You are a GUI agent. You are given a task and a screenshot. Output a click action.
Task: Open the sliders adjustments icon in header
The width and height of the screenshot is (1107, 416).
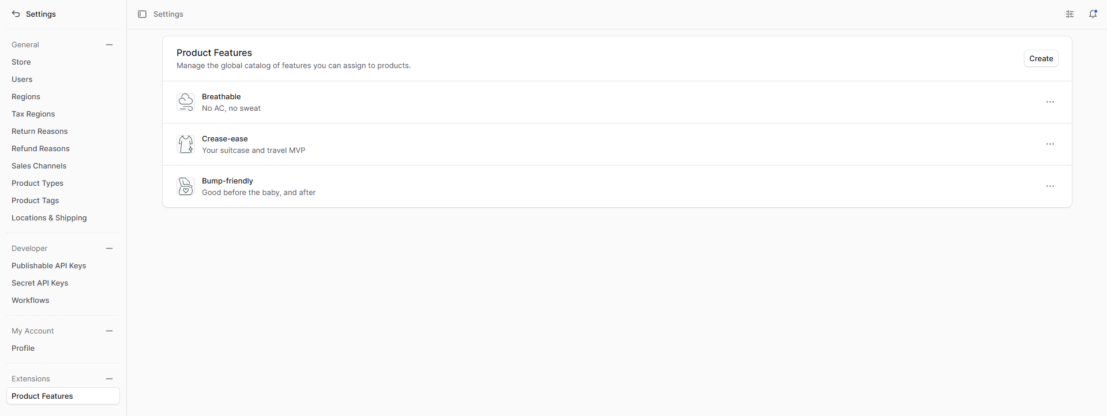tap(1070, 14)
